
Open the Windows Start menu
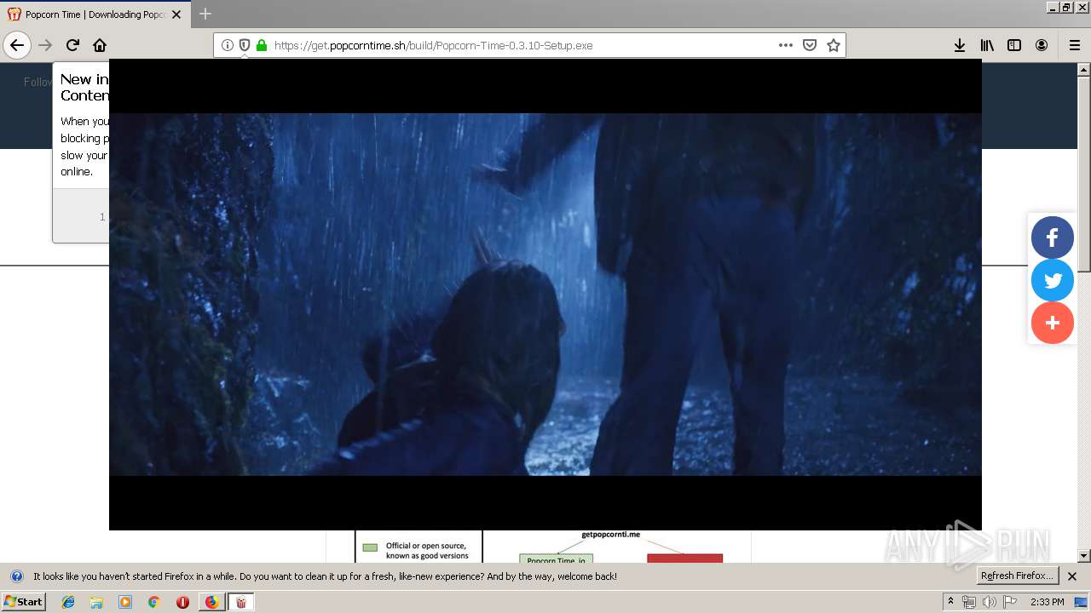coord(24,601)
